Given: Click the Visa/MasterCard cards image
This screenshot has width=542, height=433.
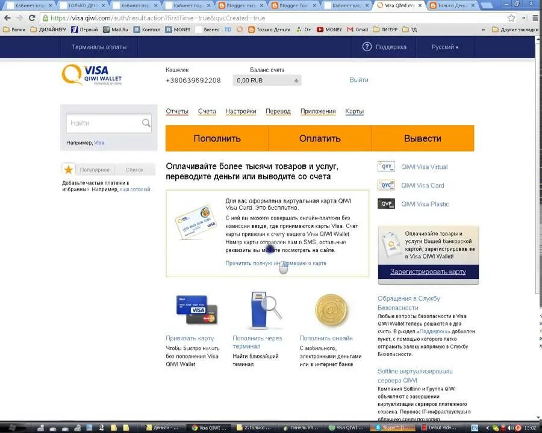Looking at the screenshot, I should coord(197,309).
